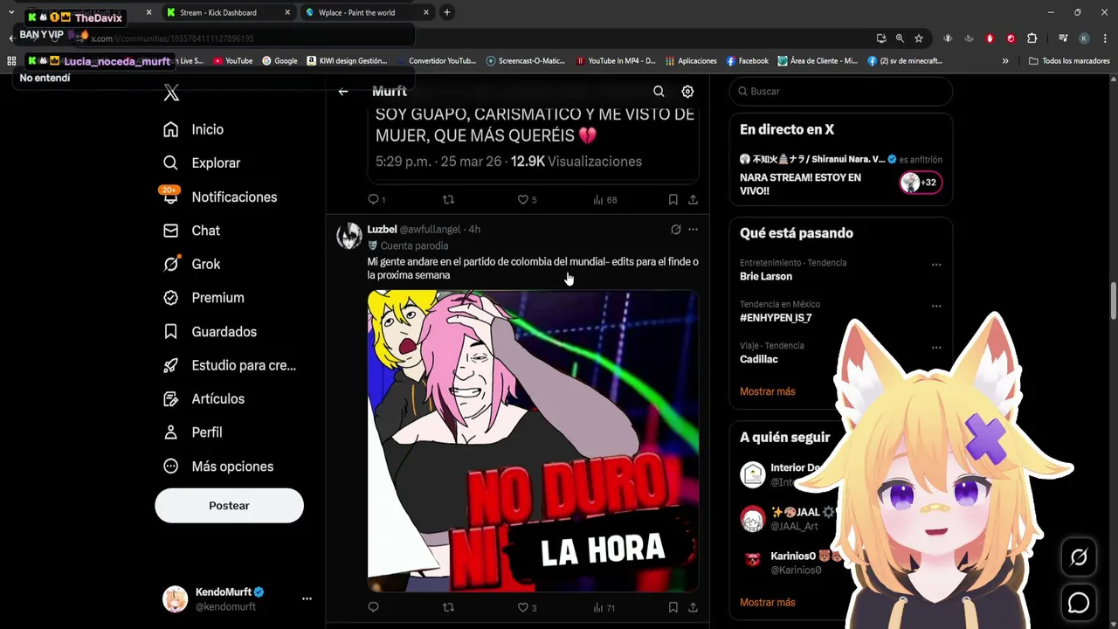Click the Grok icon on Luzbel's post
The height and width of the screenshot is (629, 1118).
tap(675, 230)
